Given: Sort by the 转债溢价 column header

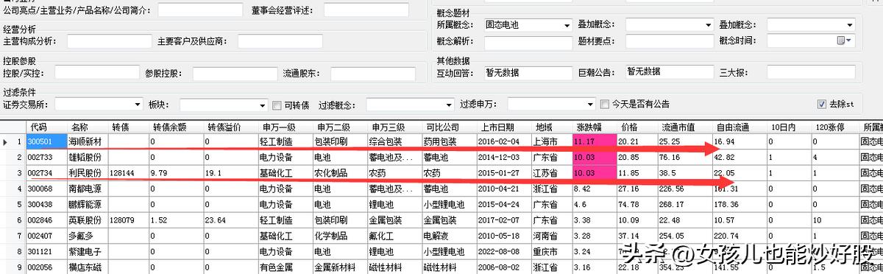Looking at the screenshot, I should [x=230, y=127].
